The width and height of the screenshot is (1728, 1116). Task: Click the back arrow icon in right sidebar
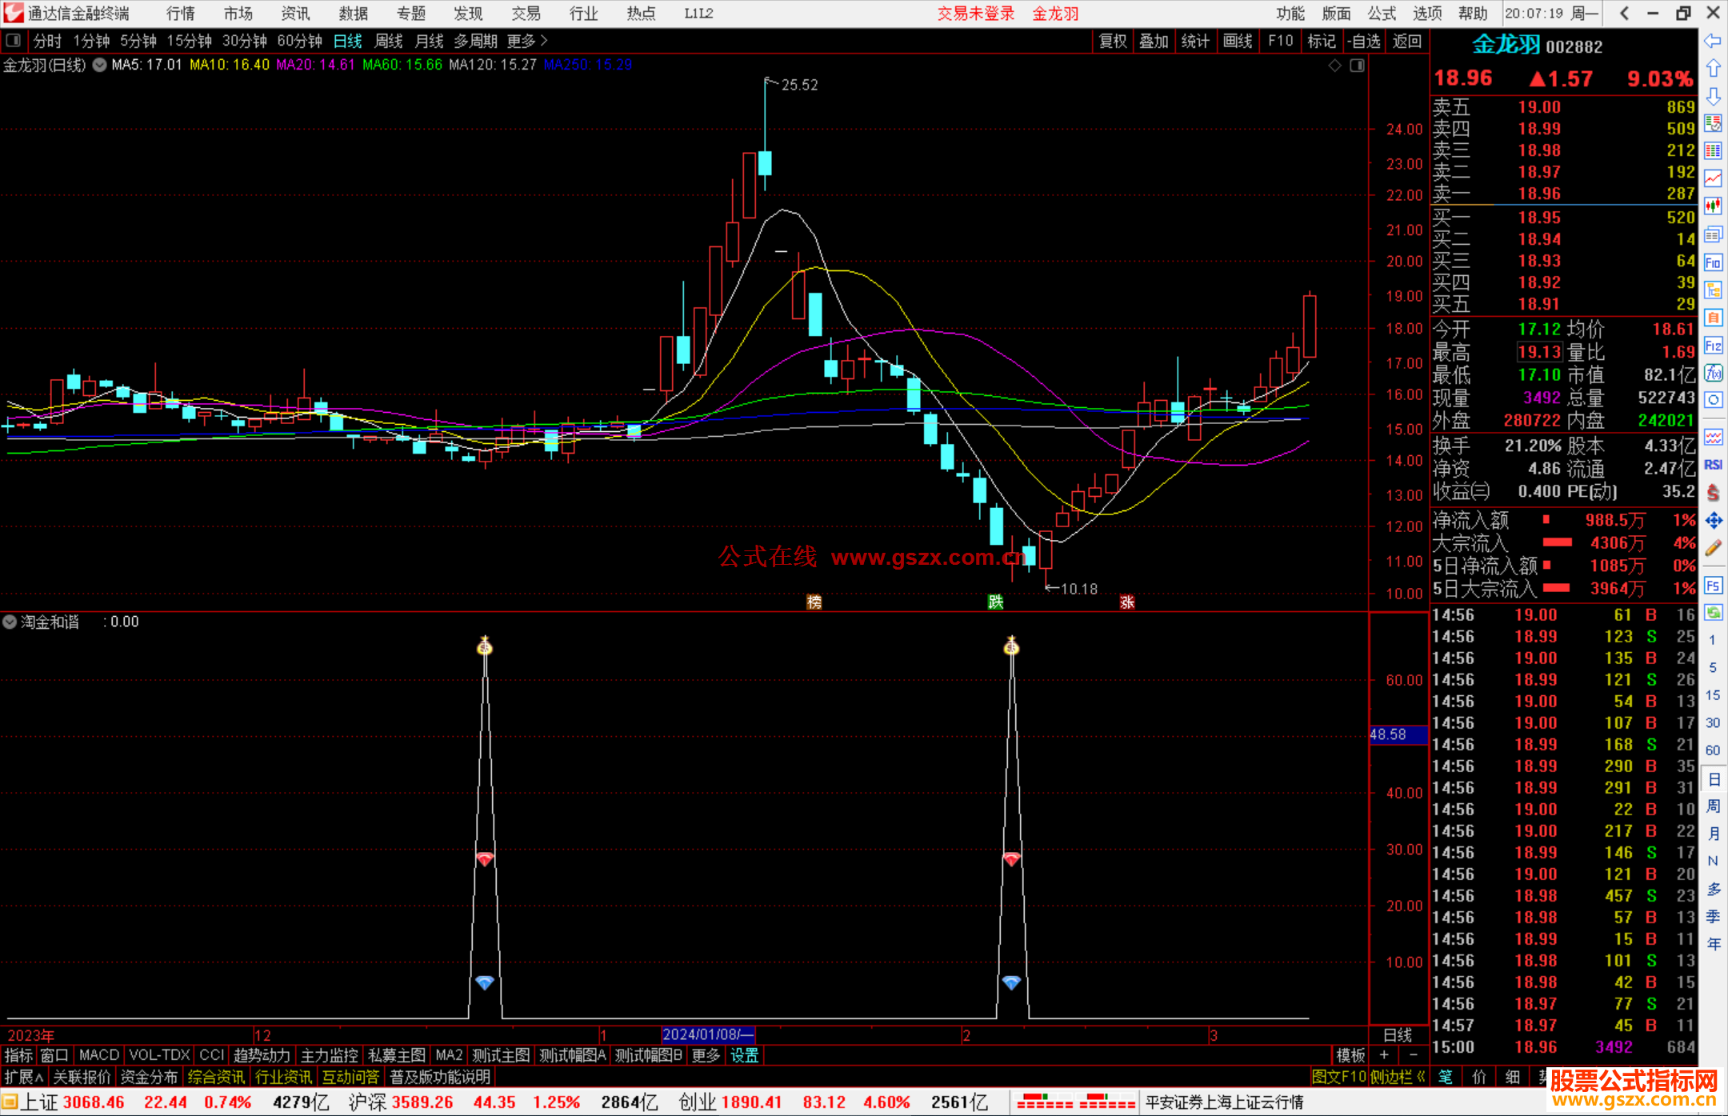click(1713, 41)
